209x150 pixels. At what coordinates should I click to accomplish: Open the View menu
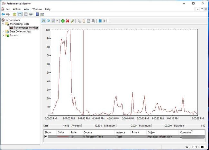point(26,9)
